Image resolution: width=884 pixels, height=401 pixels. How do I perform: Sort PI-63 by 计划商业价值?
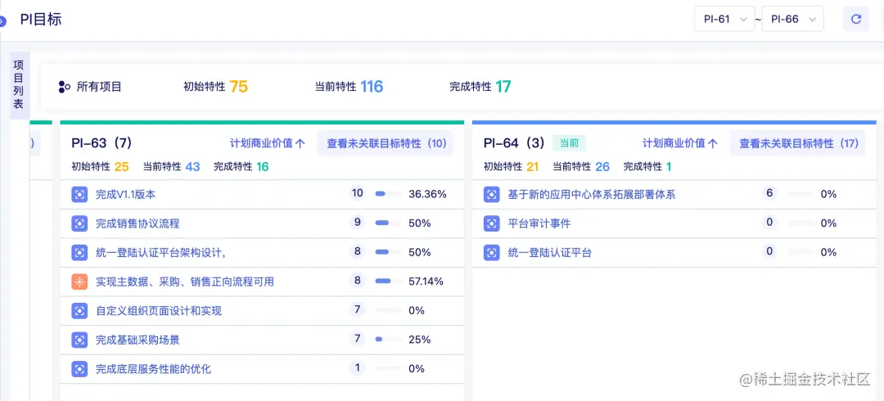pos(267,143)
